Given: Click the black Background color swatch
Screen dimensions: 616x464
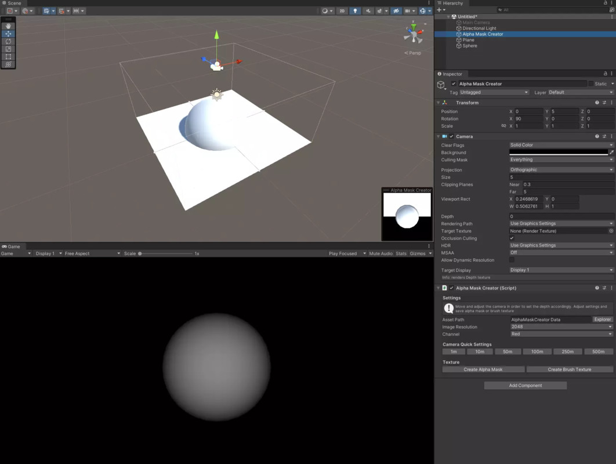Looking at the screenshot, I should pyautogui.click(x=558, y=152).
